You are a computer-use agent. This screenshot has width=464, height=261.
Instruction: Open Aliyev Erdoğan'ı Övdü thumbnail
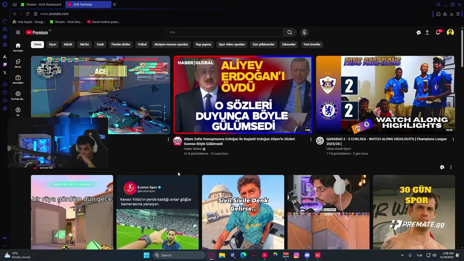coord(243,95)
